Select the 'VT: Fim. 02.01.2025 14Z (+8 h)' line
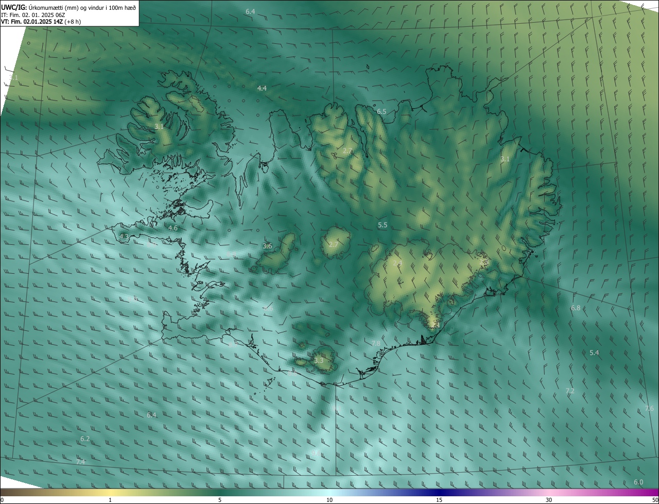 41,22
